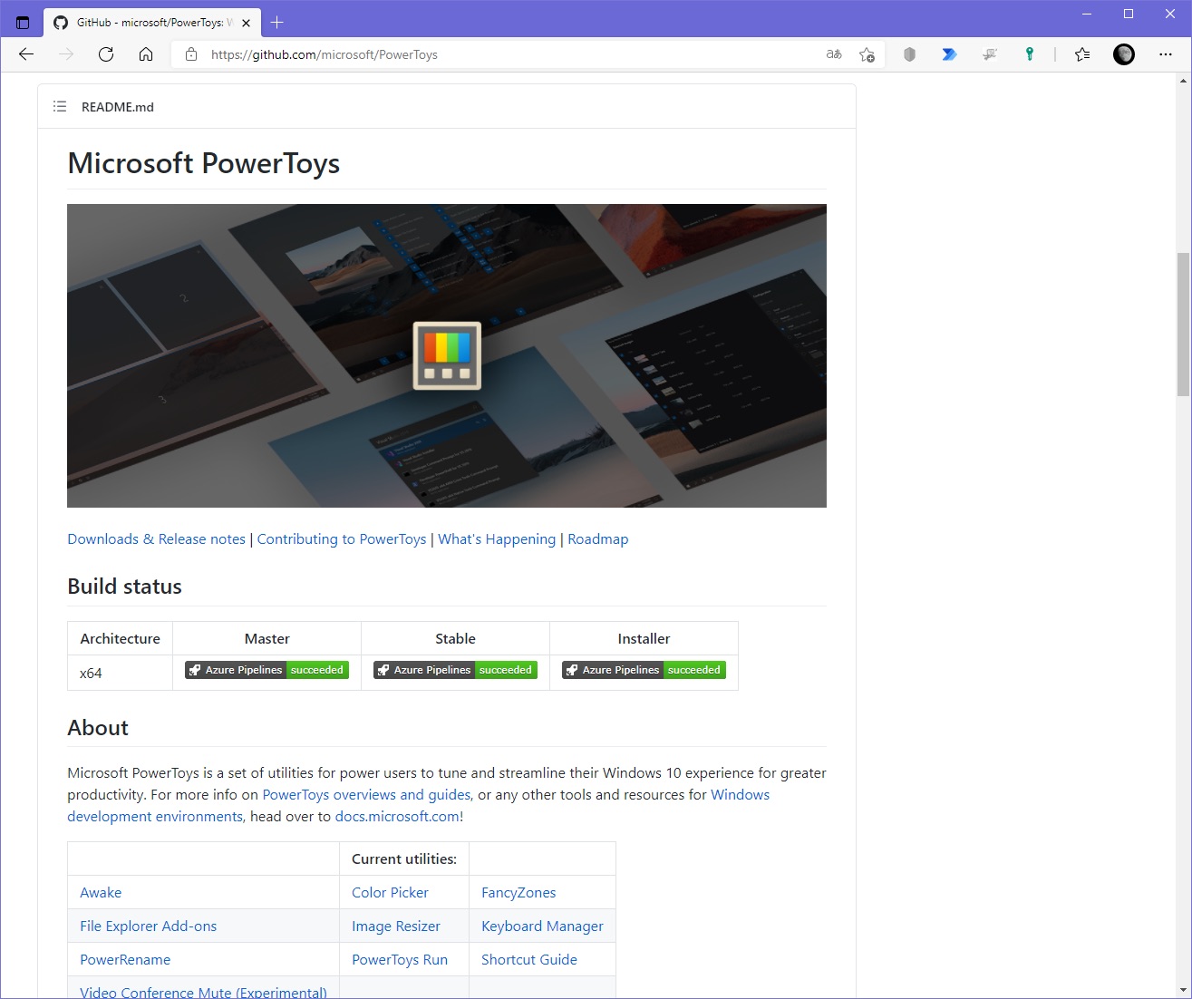Click the blue Azure Pipelines extension icon
Screen dimensions: 1192x999
(x=949, y=54)
